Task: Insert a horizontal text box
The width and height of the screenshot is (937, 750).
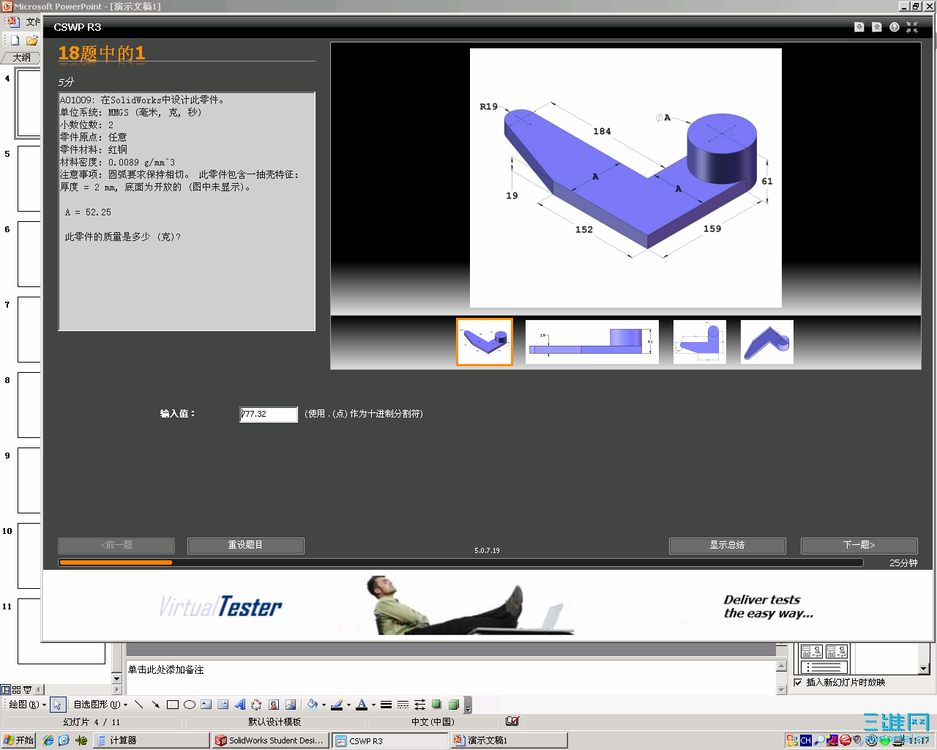Action: coord(206,705)
